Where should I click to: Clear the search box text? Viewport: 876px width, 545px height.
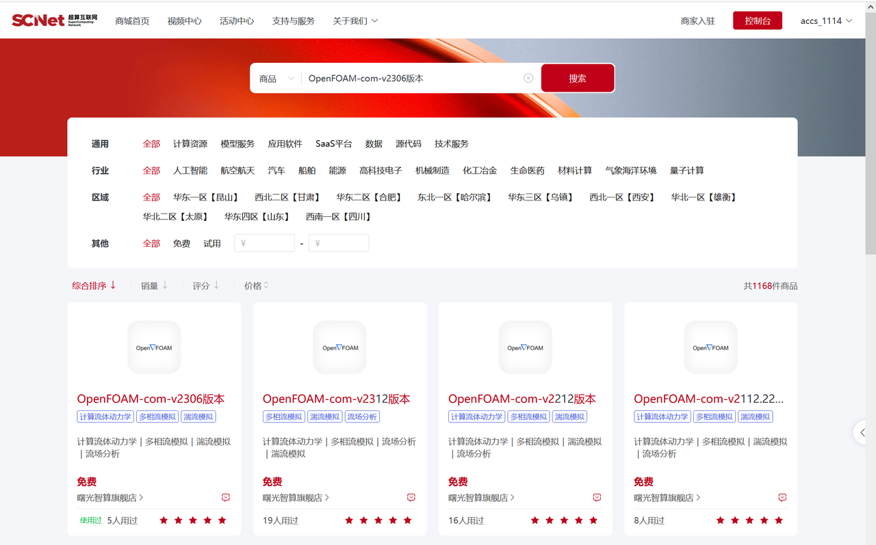coord(528,78)
